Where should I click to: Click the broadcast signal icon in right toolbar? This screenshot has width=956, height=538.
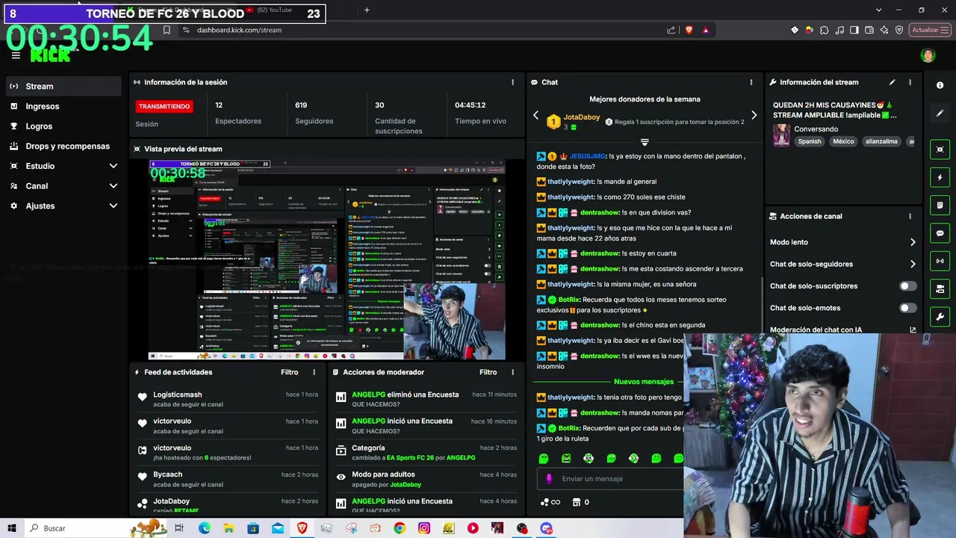point(940,261)
